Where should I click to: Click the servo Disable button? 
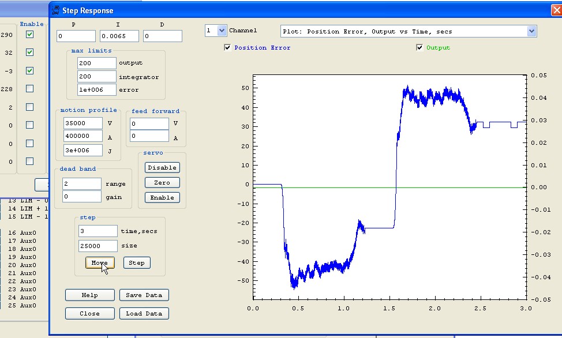pyautogui.click(x=162, y=168)
